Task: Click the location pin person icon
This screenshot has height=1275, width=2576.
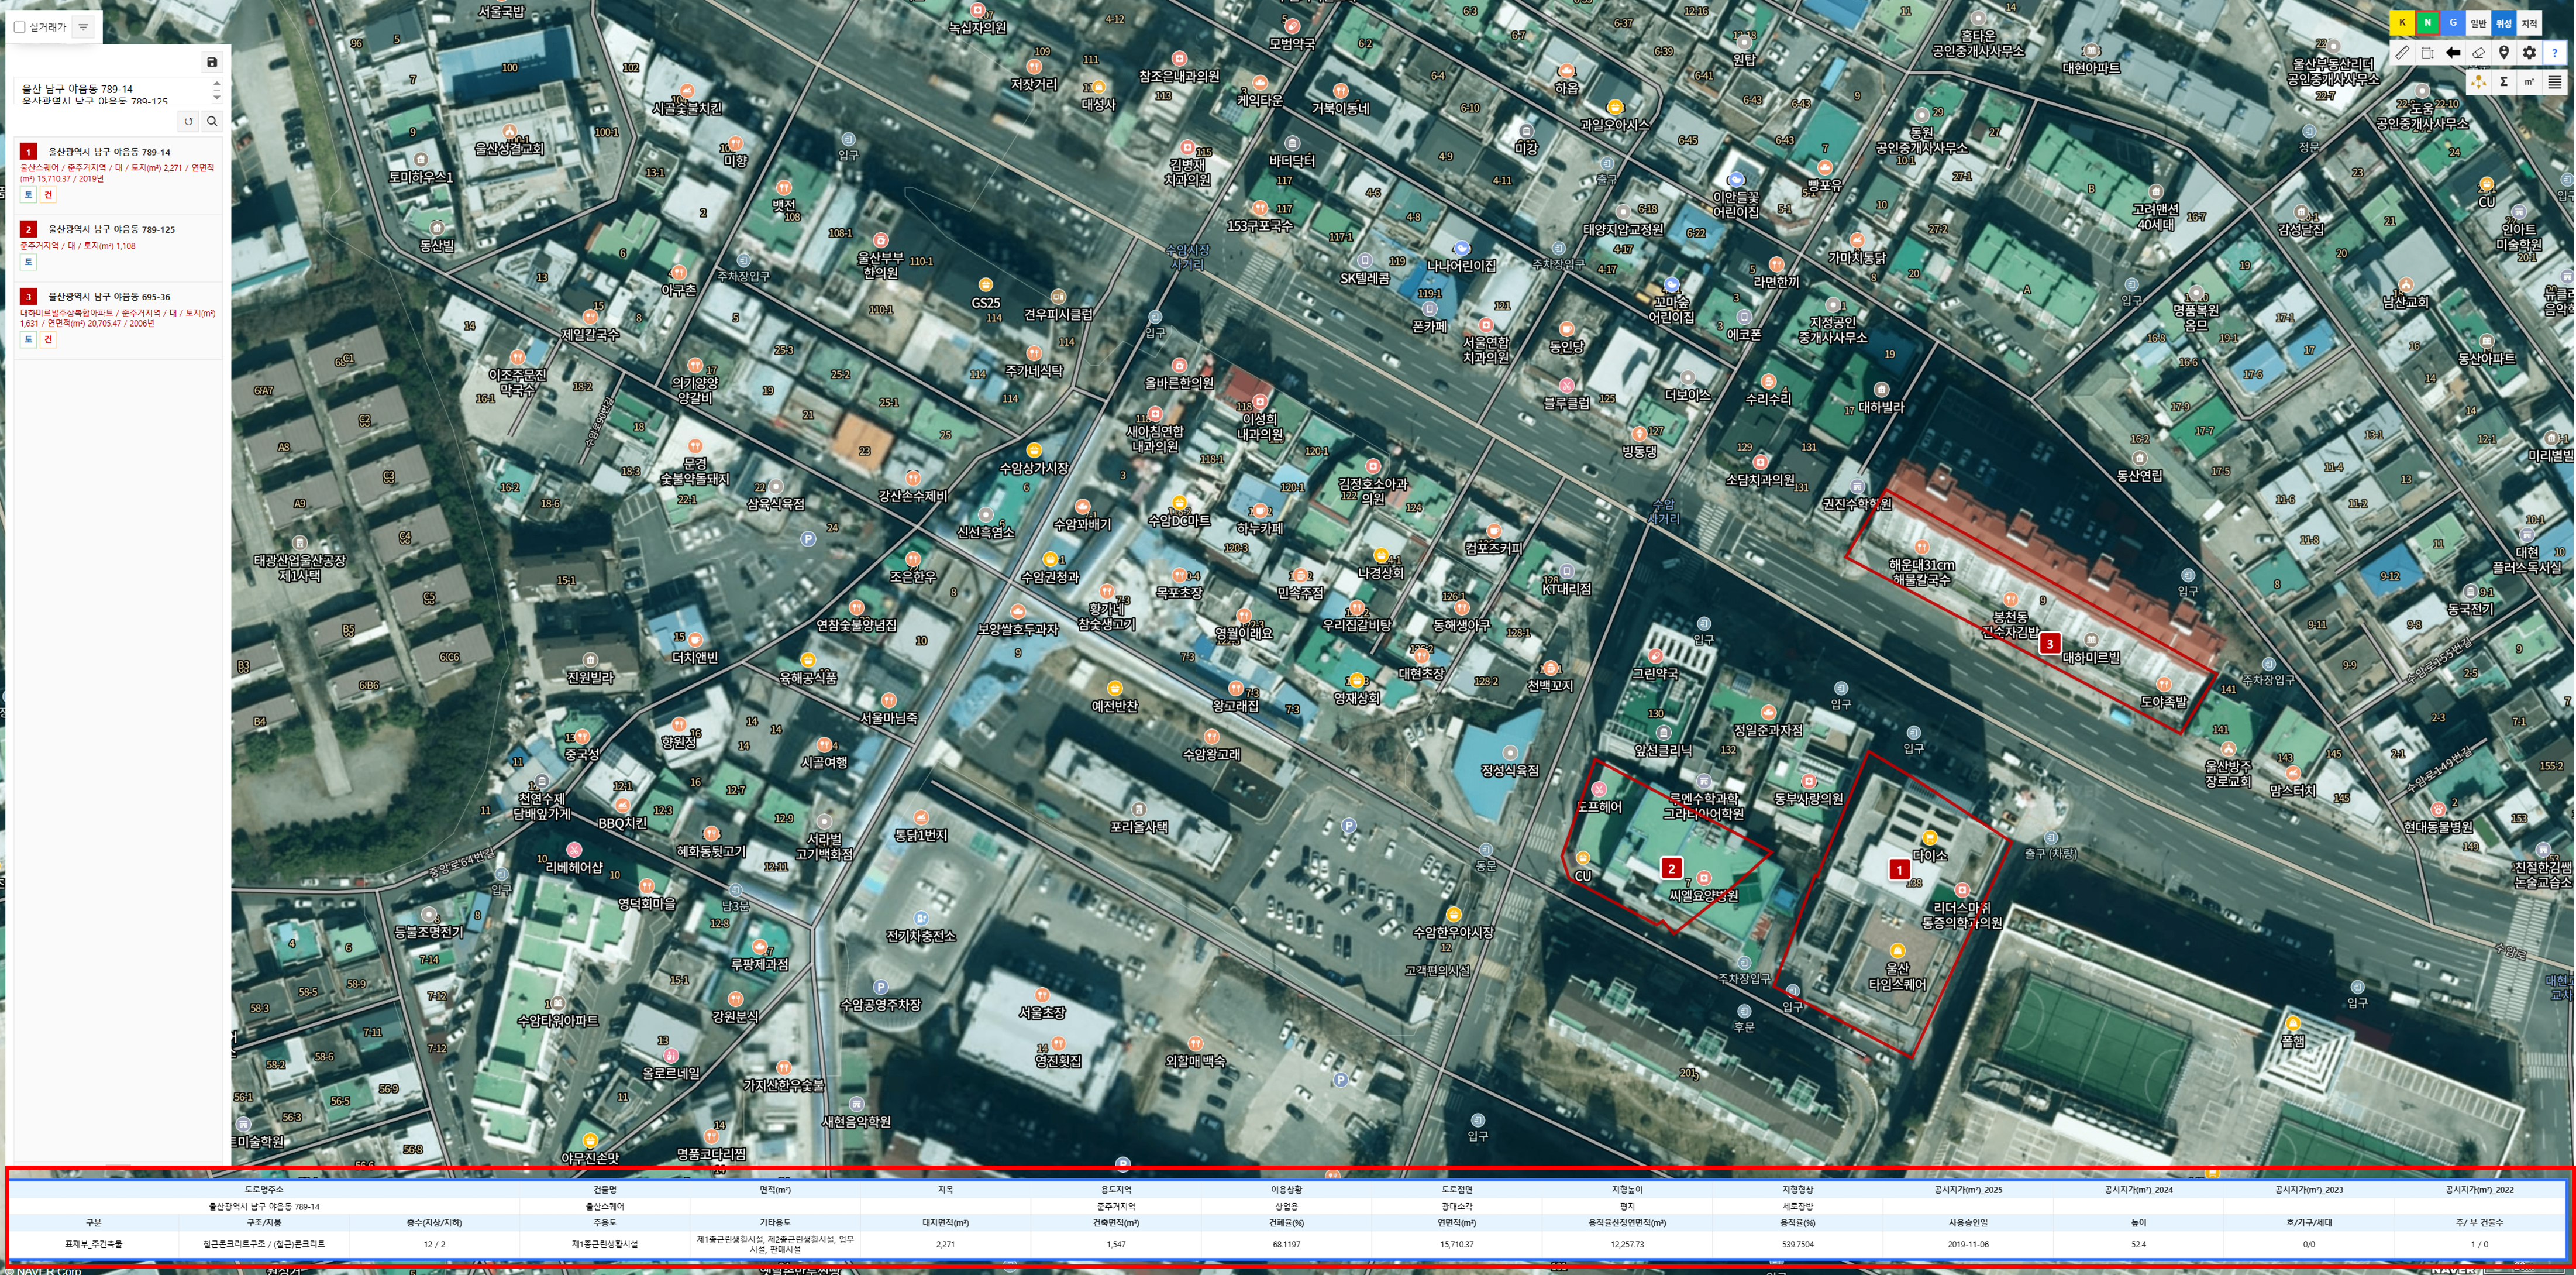Action: (x=2504, y=52)
